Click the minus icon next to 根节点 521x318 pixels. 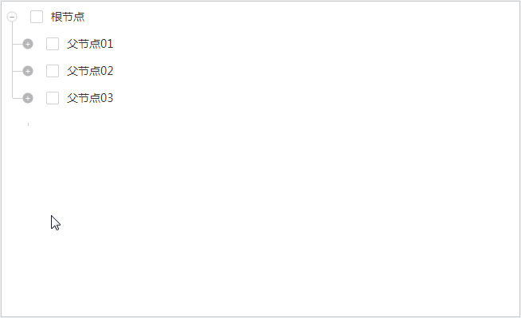[x=12, y=17]
